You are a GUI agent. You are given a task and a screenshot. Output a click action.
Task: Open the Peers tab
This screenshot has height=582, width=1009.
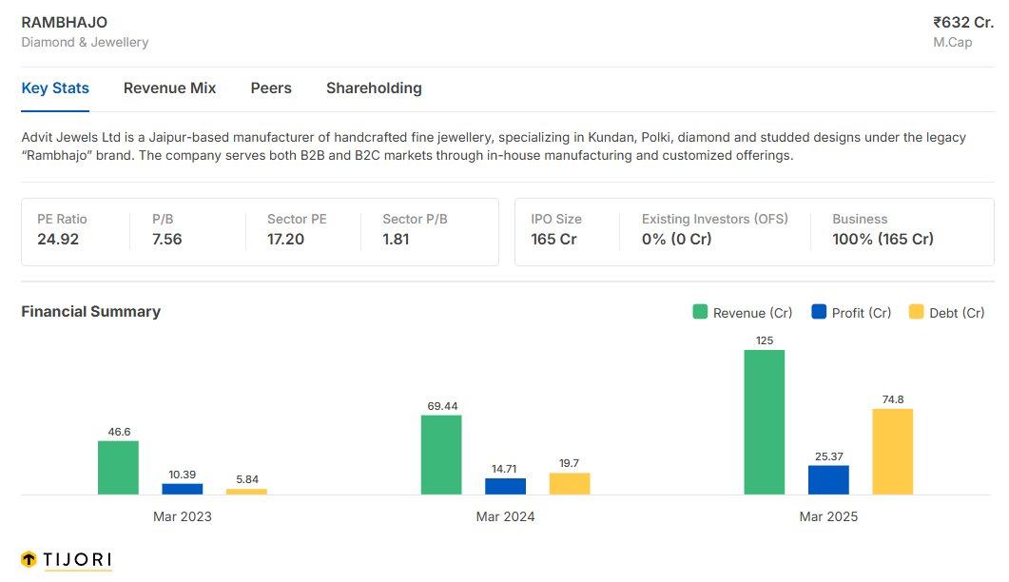(x=271, y=88)
